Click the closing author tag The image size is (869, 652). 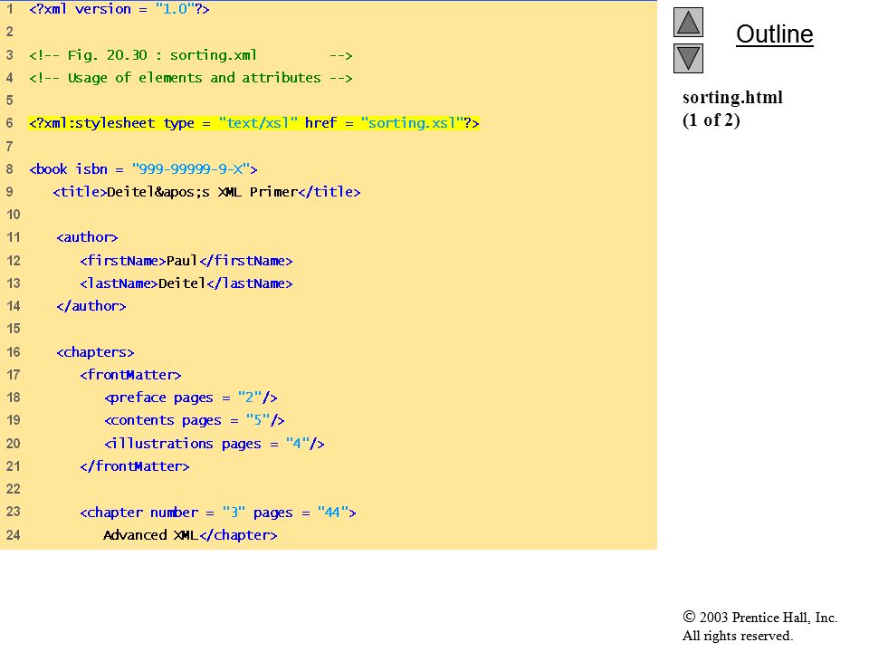[91, 306]
